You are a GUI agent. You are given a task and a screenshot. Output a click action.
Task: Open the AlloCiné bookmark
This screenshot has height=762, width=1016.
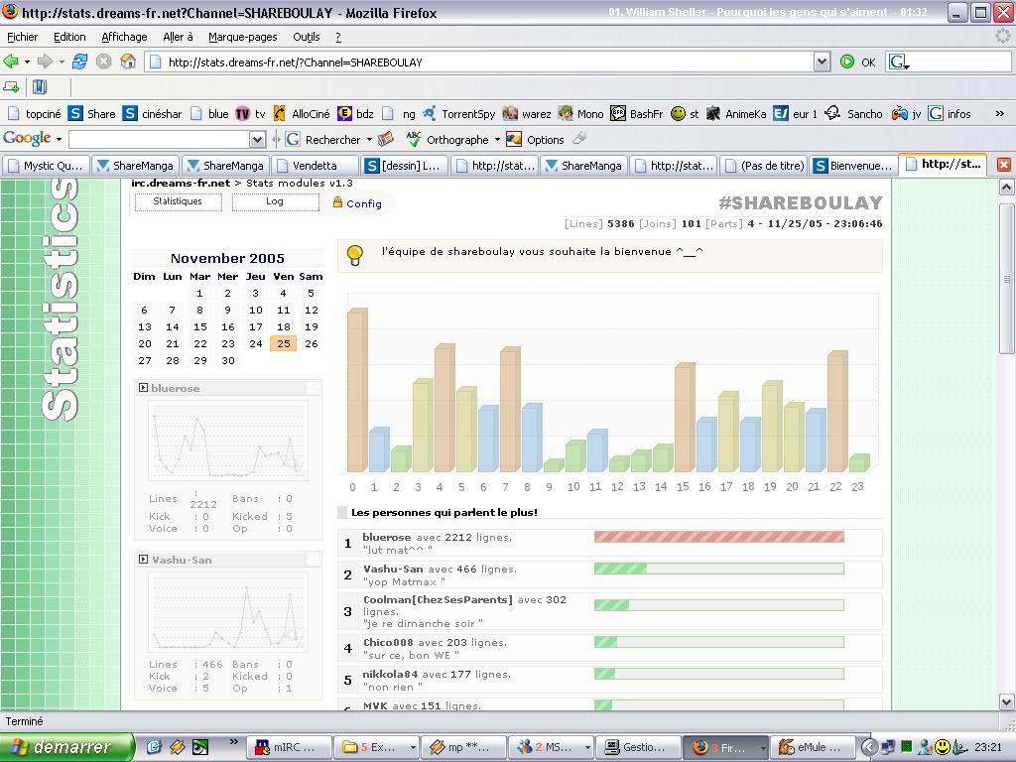click(x=302, y=114)
